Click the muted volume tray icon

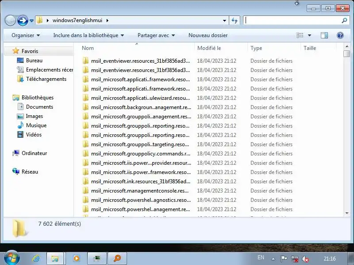pyautogui.click(x=305, y=259)
